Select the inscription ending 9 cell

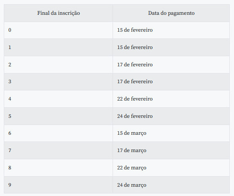(x=58, y=185)
